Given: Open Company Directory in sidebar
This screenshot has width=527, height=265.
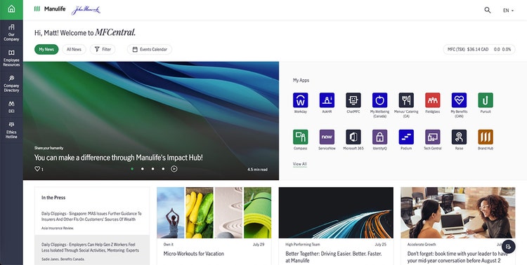Looking at the screenshot, I should point(11,83).
